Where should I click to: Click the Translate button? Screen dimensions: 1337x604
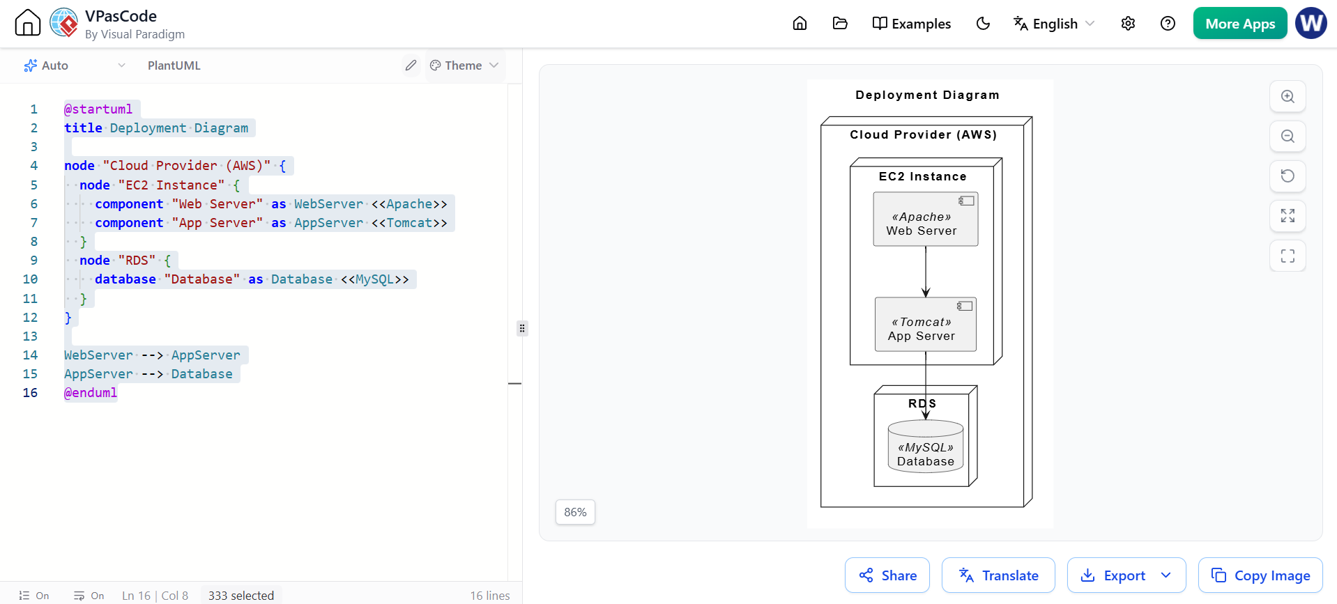click(998, 575)
